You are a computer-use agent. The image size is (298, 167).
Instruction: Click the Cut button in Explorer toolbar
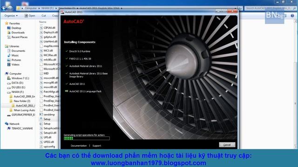[x=44, y=16]
